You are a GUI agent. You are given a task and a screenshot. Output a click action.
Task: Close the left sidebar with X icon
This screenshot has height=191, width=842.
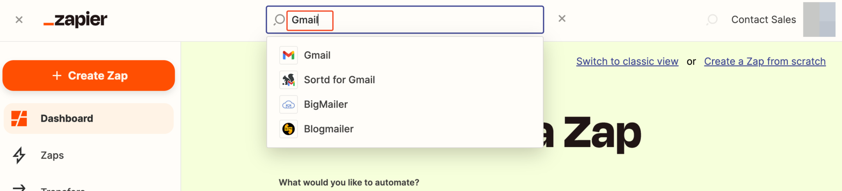[19, 20]
